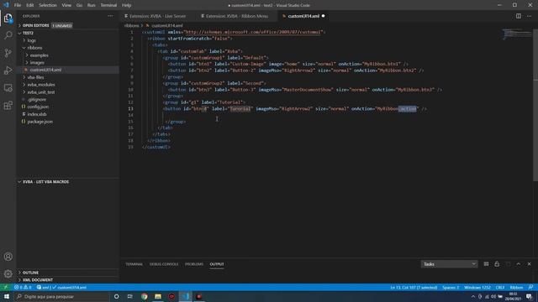538x302 pixels.
Task: Split the editor to the right
Action: 519,16
